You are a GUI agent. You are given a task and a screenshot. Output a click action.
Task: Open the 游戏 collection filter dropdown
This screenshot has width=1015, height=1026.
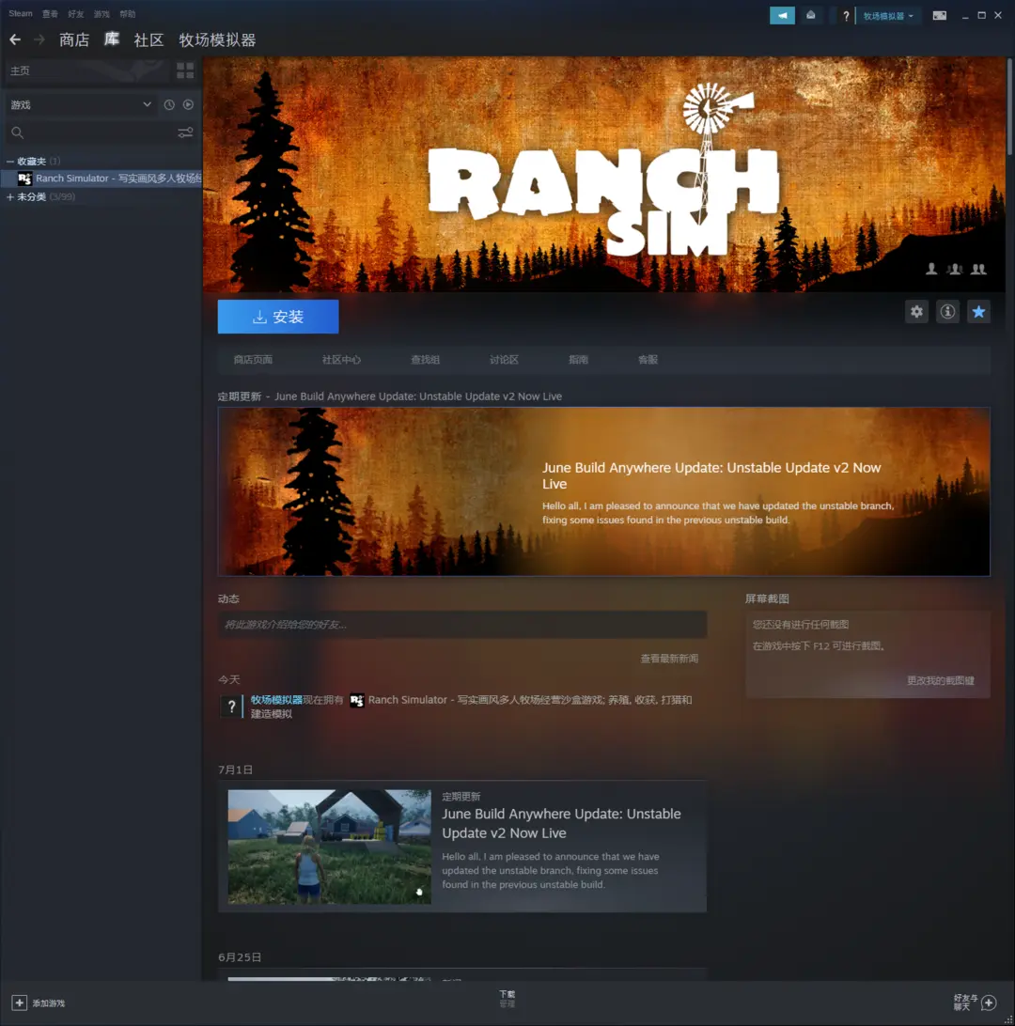tap(81, 104)
